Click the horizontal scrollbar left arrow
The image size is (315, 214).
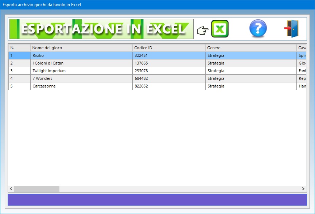click(11, 189)
